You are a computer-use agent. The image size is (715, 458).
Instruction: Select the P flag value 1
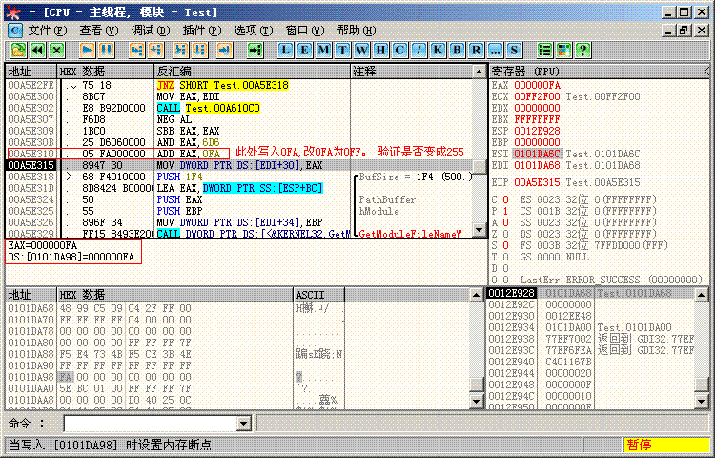(x=505, y=211)
